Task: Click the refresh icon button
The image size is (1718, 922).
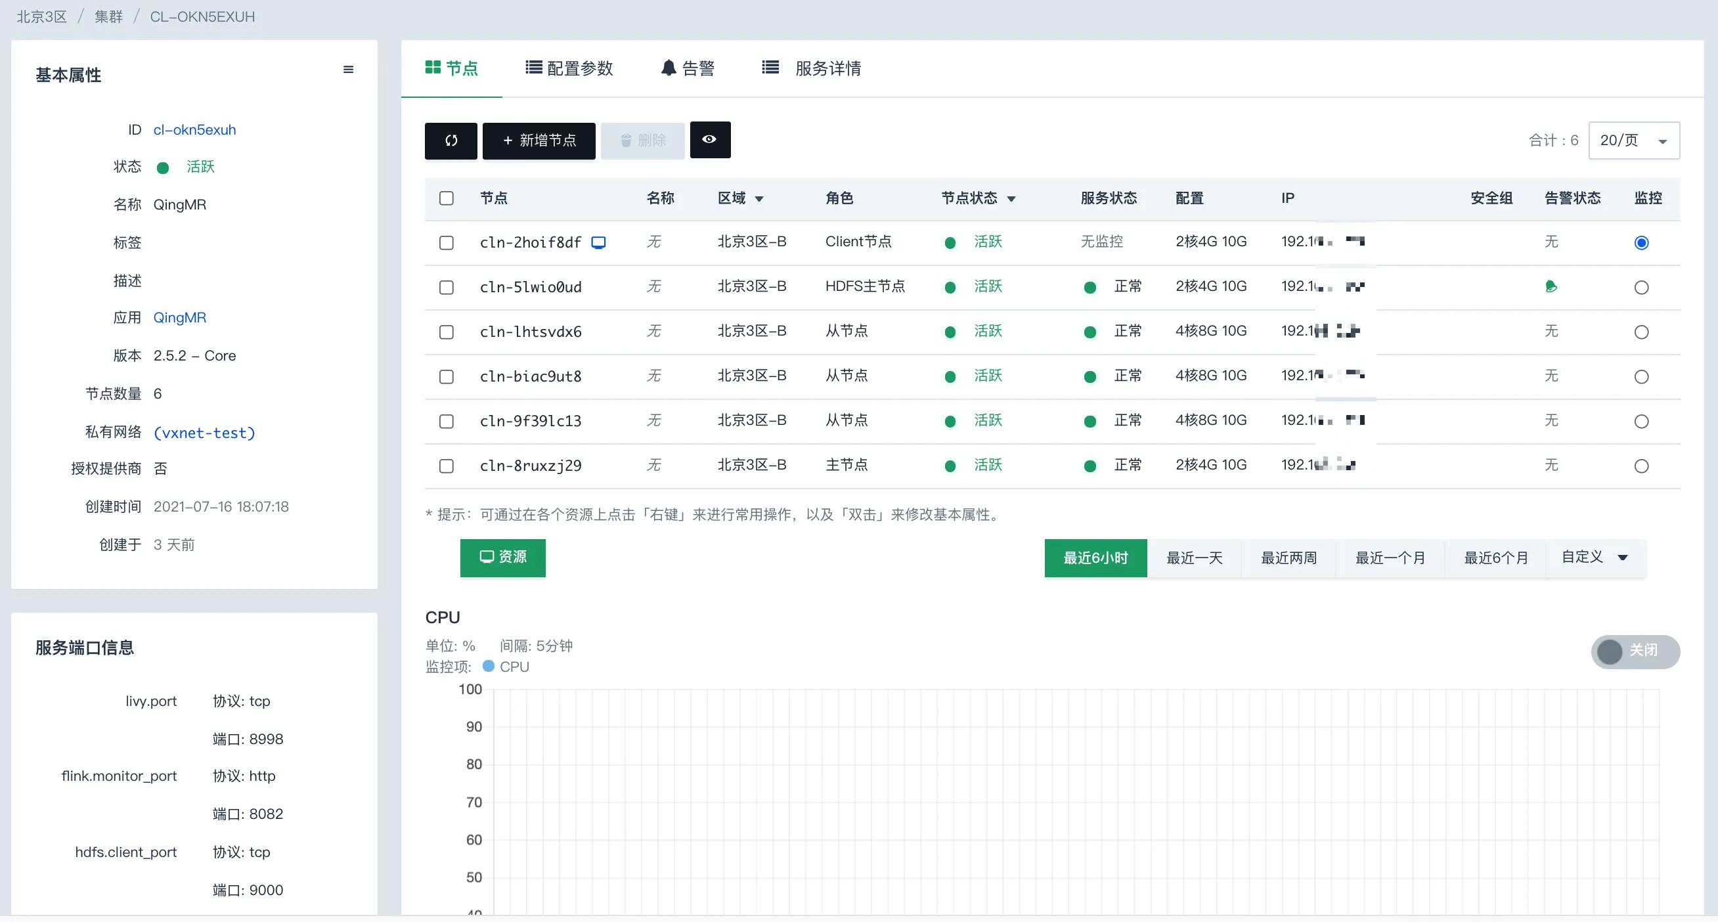Action: coord(451,140)
